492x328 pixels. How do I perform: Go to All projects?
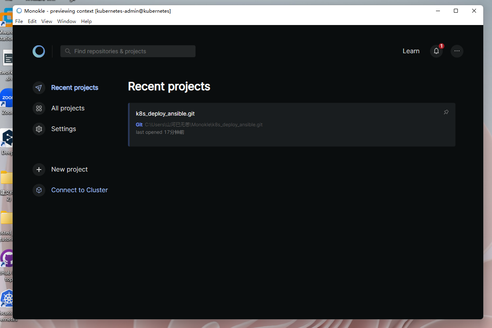68,108
